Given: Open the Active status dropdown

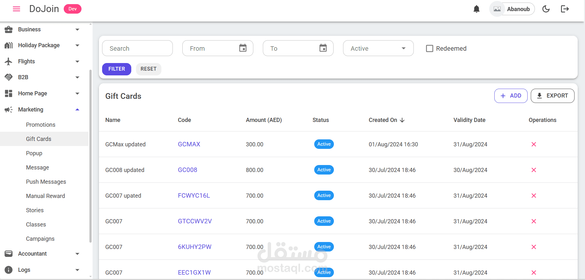Looking at the screenshot, I should [378, 48].
